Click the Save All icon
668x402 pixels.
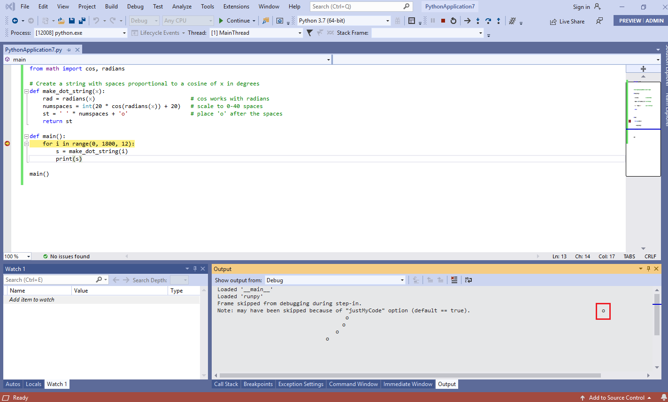[x=81, y=21]
